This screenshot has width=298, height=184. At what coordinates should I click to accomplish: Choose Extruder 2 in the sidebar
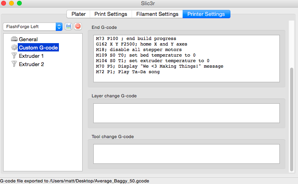pos(31,64)
